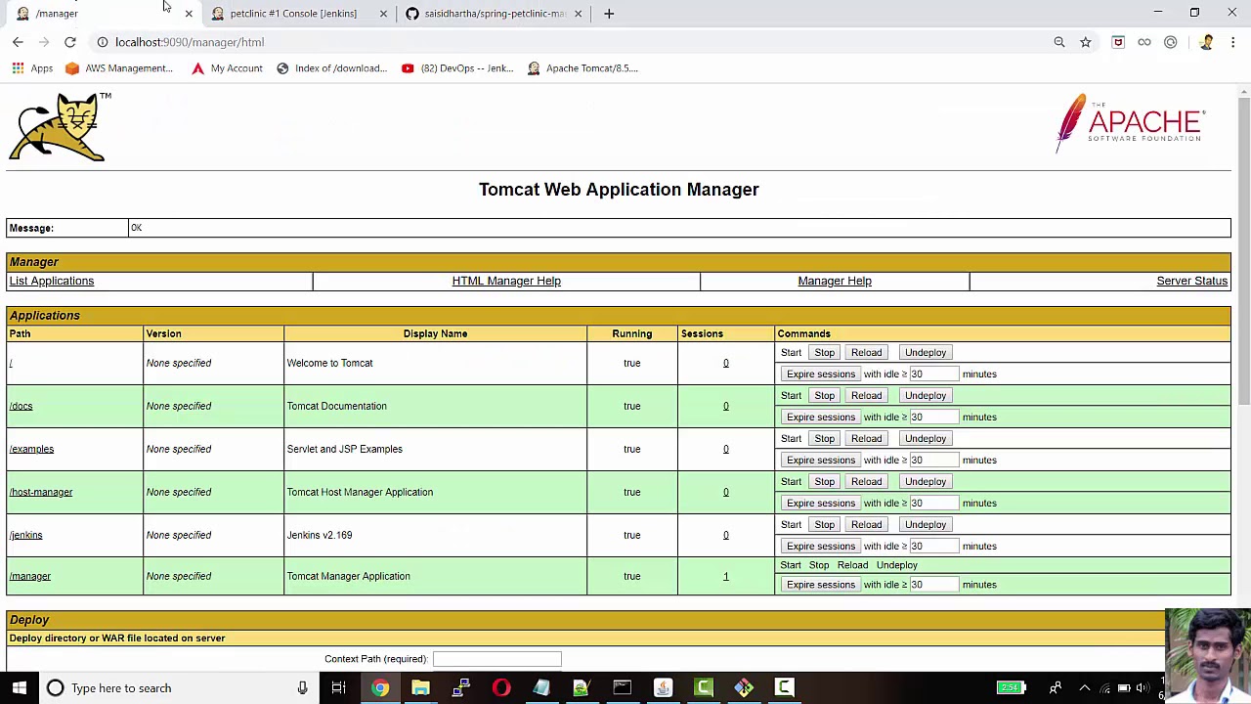Open the /examples application path link
The image size is (1251, 704).
31,449
